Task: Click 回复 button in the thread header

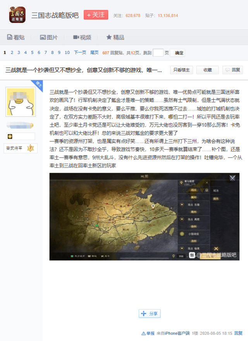Action: [x=232, y=70]
